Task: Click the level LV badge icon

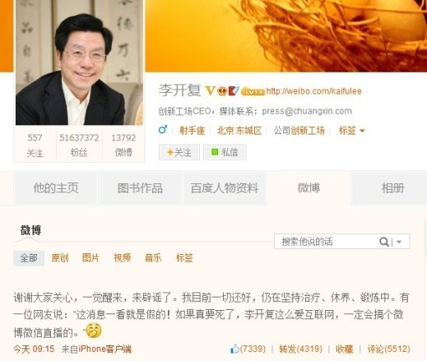Action: click(253, 92)
